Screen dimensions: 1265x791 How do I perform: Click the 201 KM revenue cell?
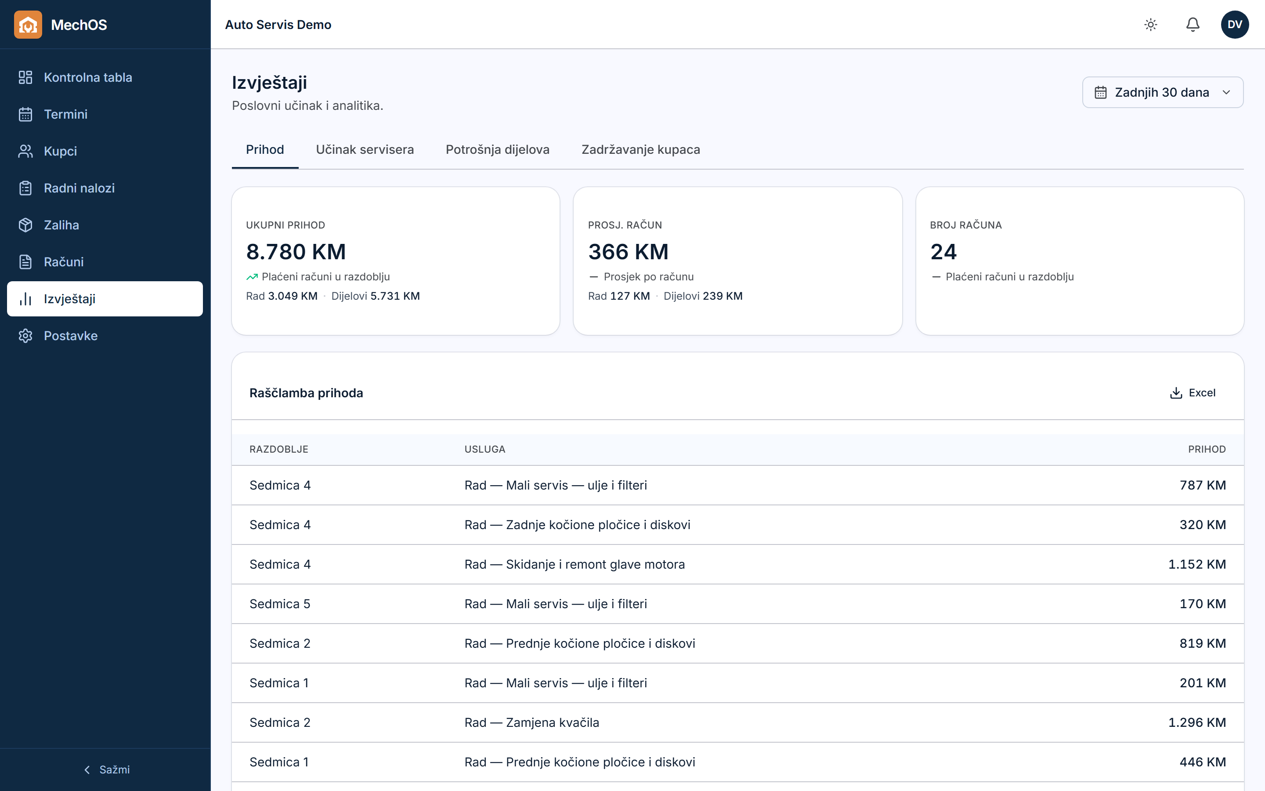point(1202,683)
